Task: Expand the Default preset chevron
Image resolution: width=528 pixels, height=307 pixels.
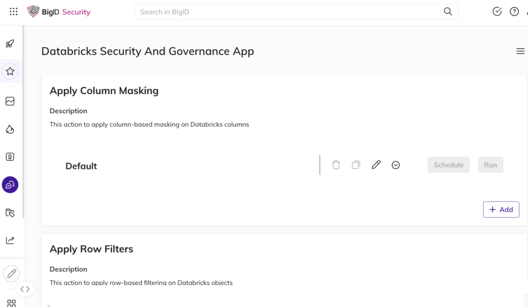Action: point(395,165)
